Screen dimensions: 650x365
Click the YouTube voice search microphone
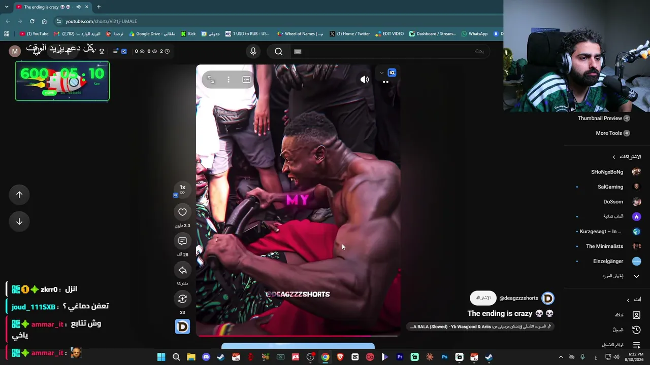tap(253, 51)
